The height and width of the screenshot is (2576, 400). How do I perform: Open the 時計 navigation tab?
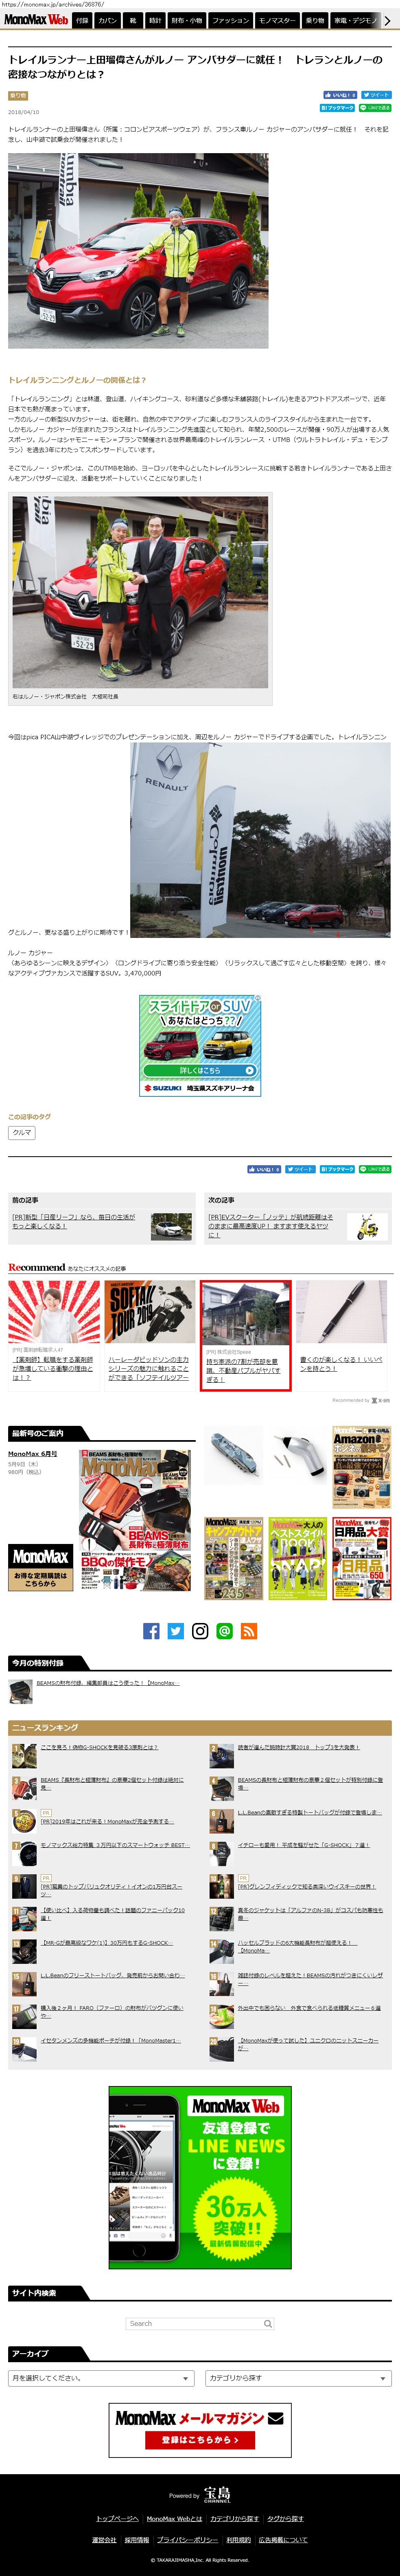[x=155, y=20]
